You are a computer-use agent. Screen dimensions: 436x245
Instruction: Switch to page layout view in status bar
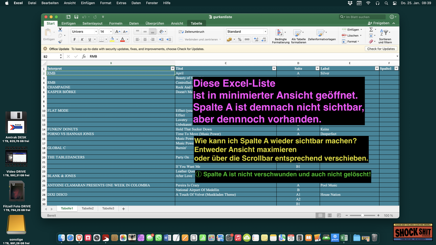click(x=330, y=215)
